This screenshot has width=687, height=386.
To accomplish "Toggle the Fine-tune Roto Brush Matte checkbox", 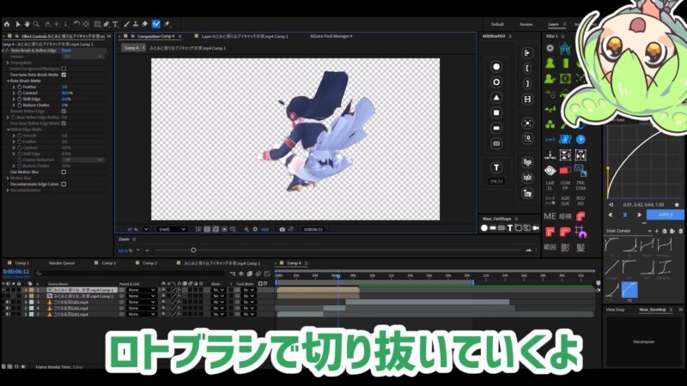I will [64, 75].
